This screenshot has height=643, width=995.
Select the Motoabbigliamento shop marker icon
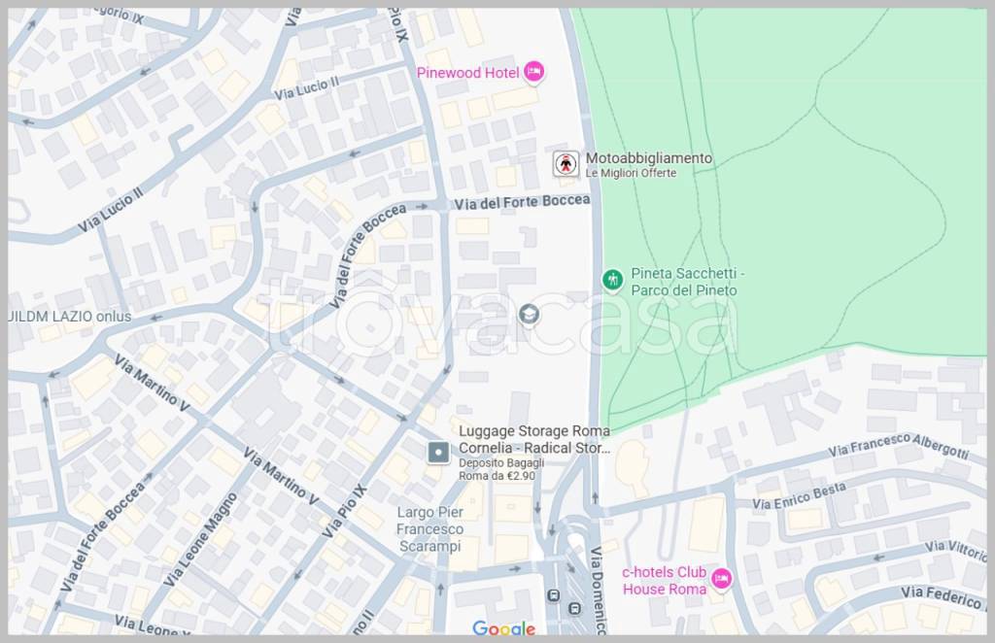[x=566, y=163]
